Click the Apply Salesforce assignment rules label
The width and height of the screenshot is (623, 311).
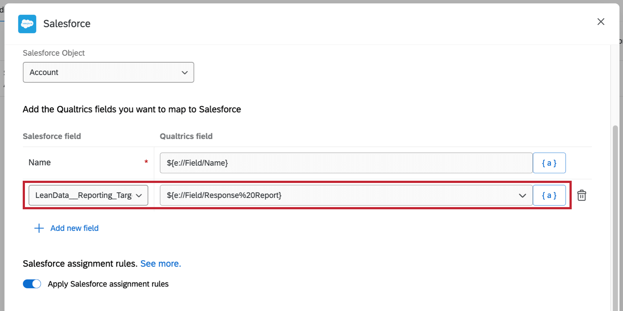tap(108, 284)
